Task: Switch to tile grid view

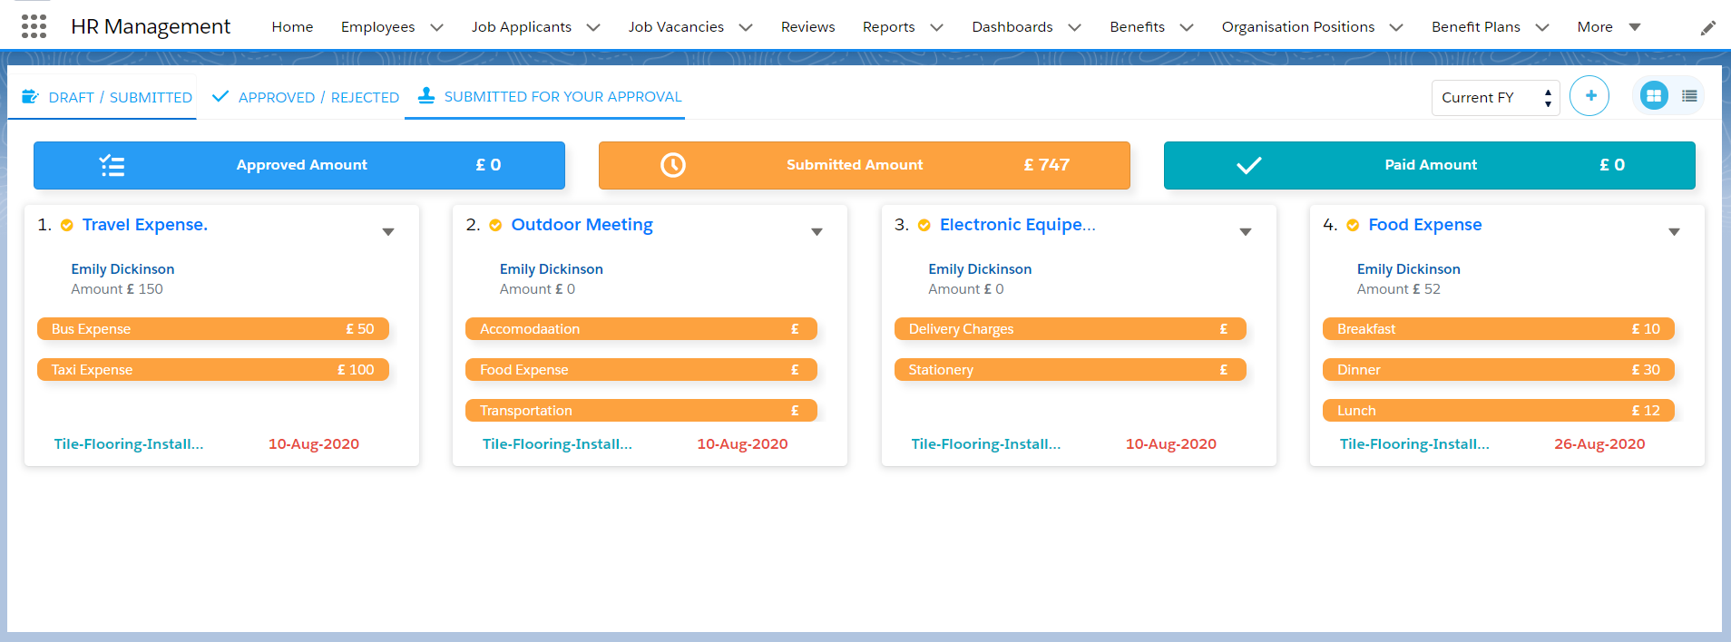Action: click(x=1653, y=96)
